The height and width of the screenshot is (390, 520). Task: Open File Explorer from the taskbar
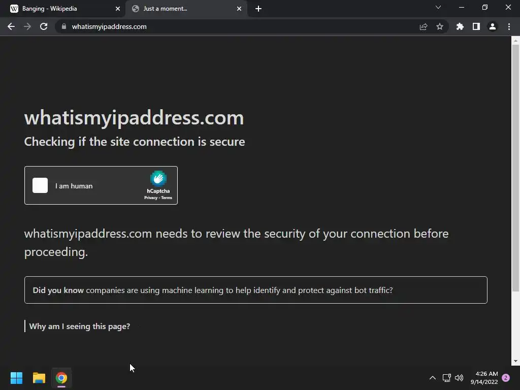pyautogui.click(x=39, y=378)
